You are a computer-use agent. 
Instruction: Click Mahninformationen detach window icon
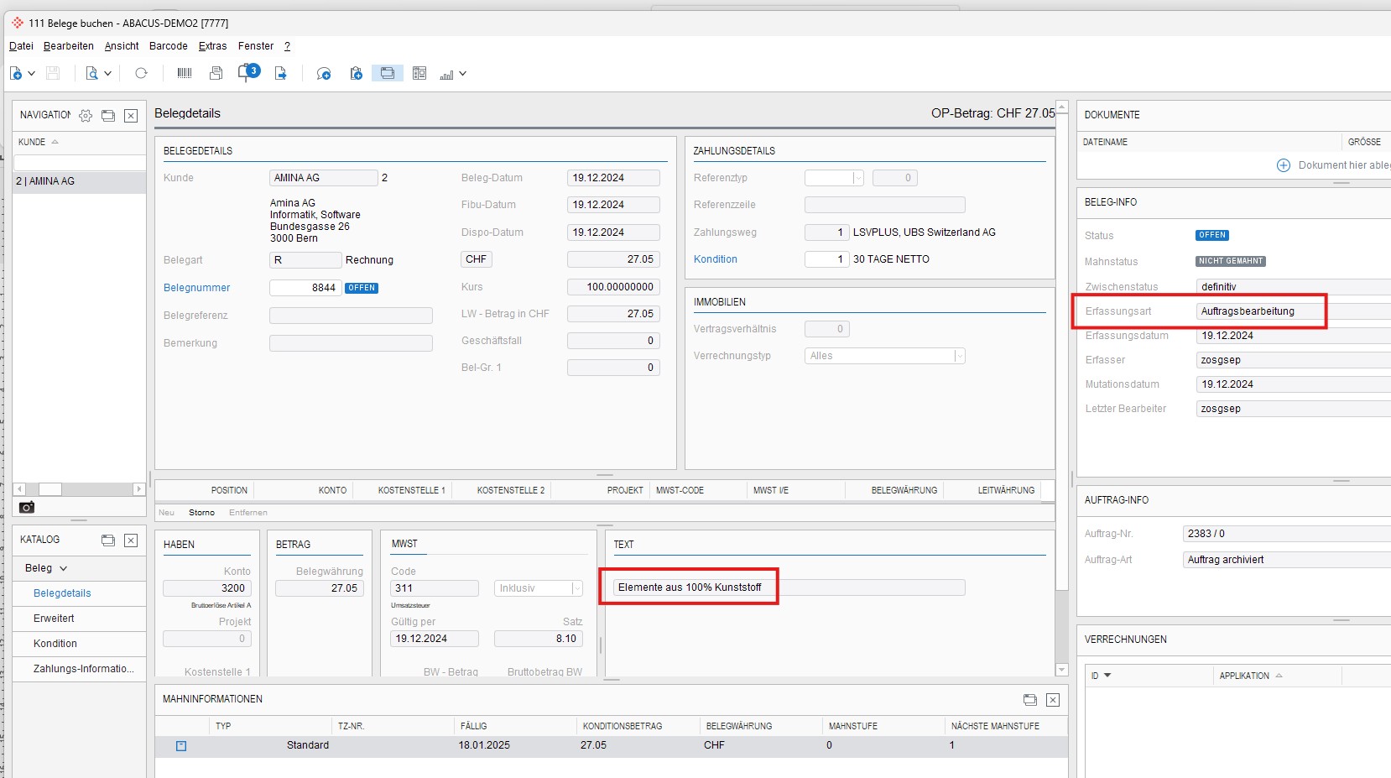(x=1030, y=700)
